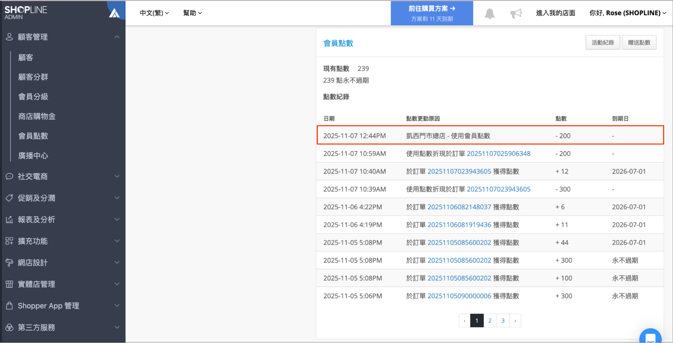
Task: Open the 中文(繁) language dropdown
Action: pos(154,13)
